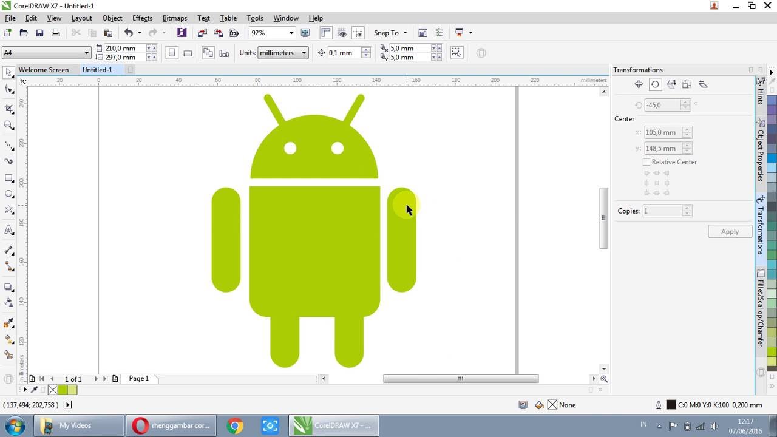
Task: Increase the nudge distance stepper
Action: (x=365, y=50)
